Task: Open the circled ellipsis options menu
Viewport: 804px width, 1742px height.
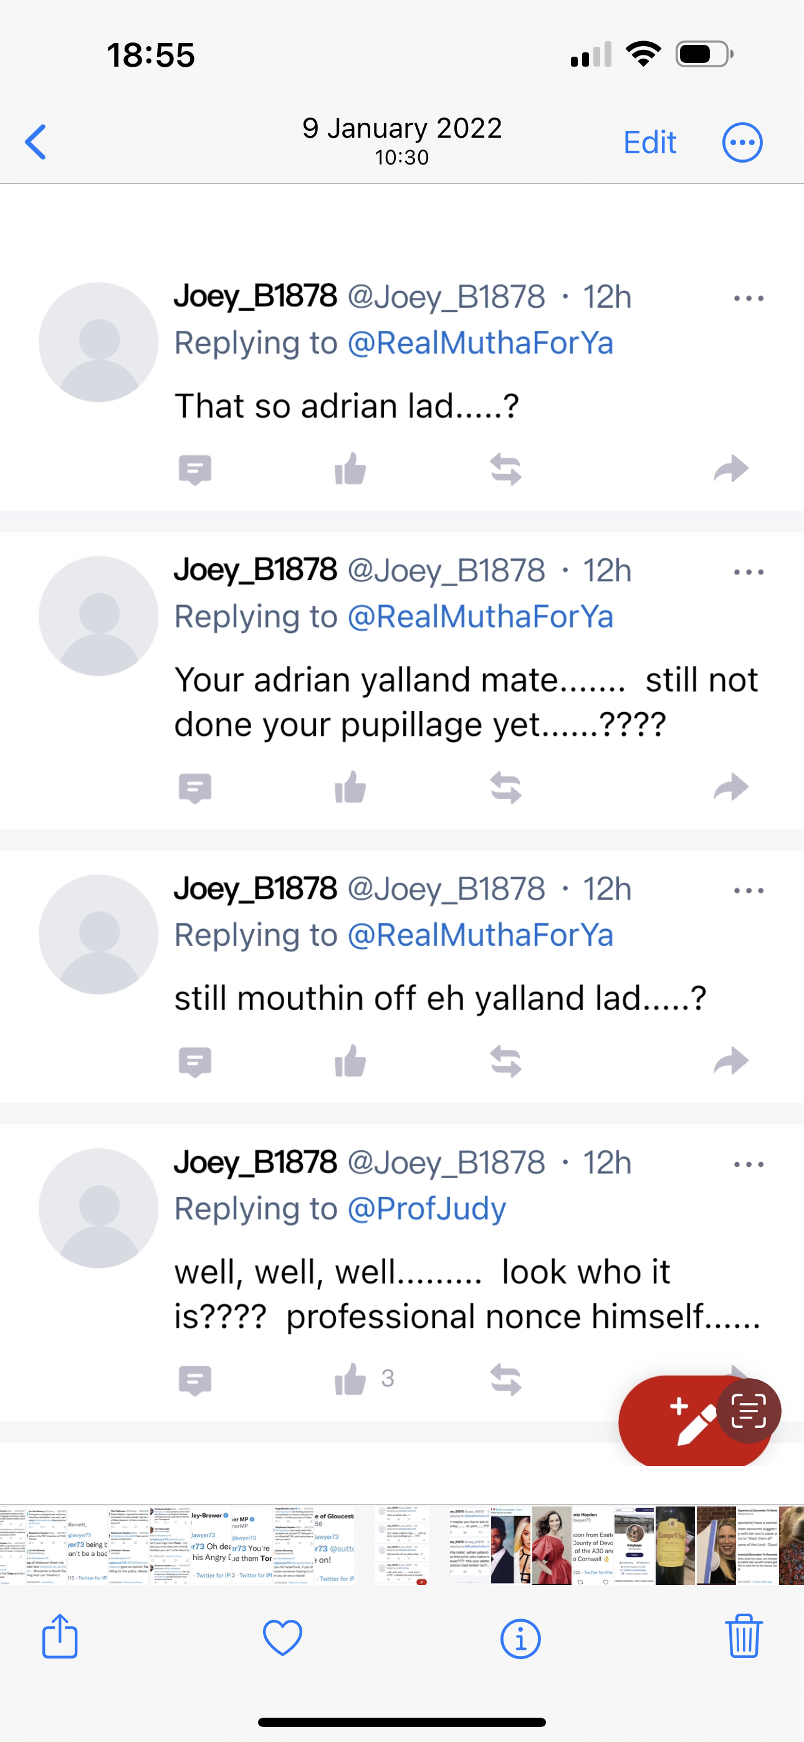Action: pos(742,143)
